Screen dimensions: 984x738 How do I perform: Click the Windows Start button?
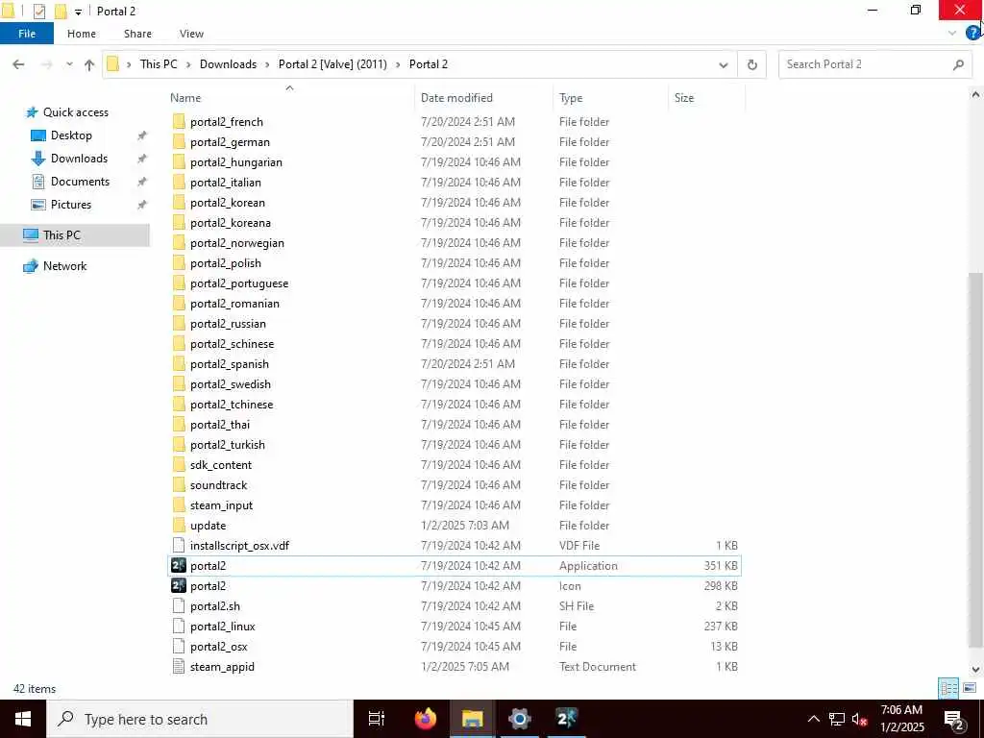click(23, 719)
